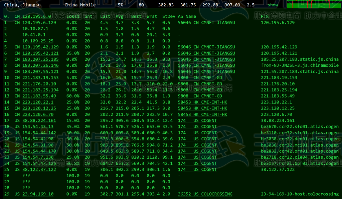Viewport: 342px width, 199px height.
Task: Select the 183.207.55.121 IP link
Action: pos(40,71)
